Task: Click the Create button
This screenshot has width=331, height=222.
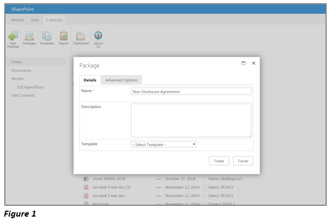Action: [x=219, y=161]
